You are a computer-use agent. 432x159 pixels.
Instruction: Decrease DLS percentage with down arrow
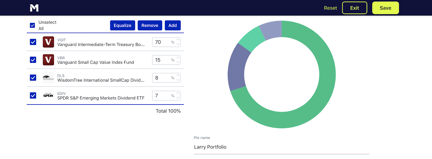(x=178, y=80)
